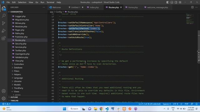Open the Extensions view
200x112 pixels.
click(x=3, y=38)
